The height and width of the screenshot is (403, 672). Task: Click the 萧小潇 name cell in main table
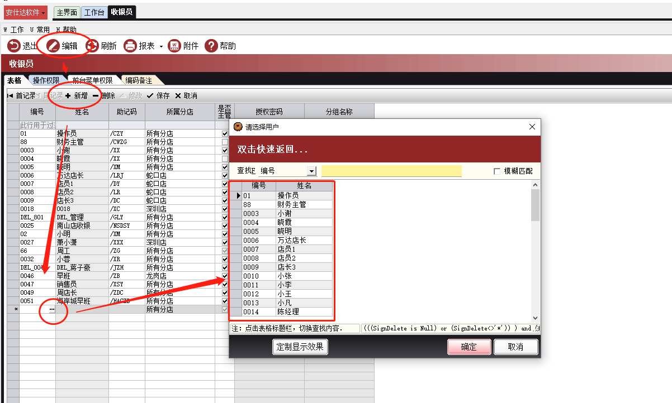coord(82,243)
